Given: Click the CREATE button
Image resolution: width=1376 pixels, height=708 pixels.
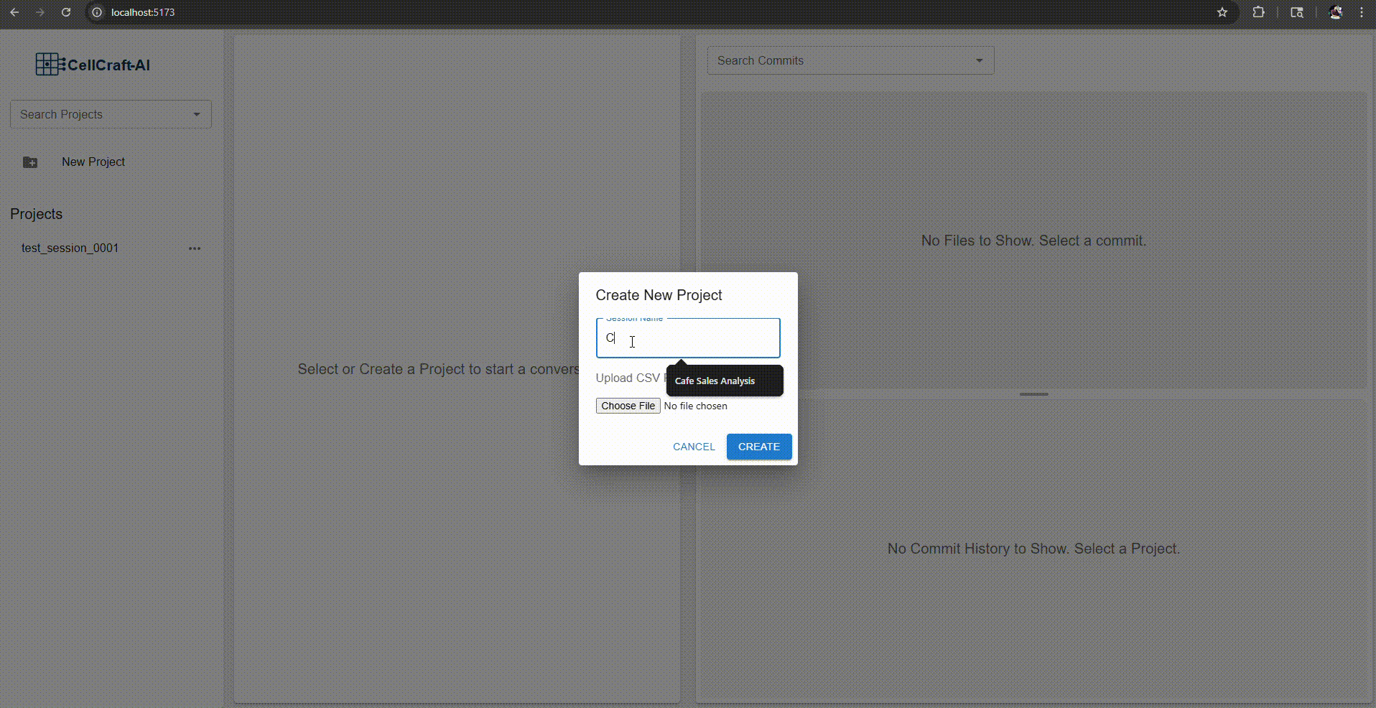Looking at the screenshot, I should tap(758, 447).
